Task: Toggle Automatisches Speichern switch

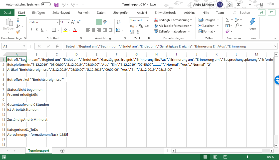Action: click(46, 4)
